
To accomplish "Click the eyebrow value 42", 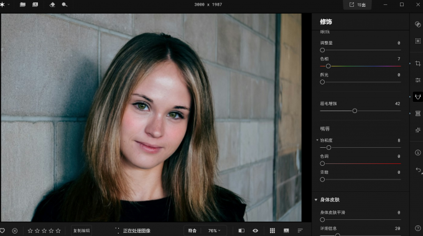I will [397, 104].
